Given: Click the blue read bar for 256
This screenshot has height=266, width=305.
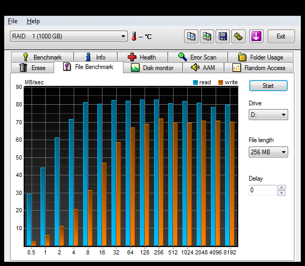Looking at the screenshot, I should click(156, 173).
